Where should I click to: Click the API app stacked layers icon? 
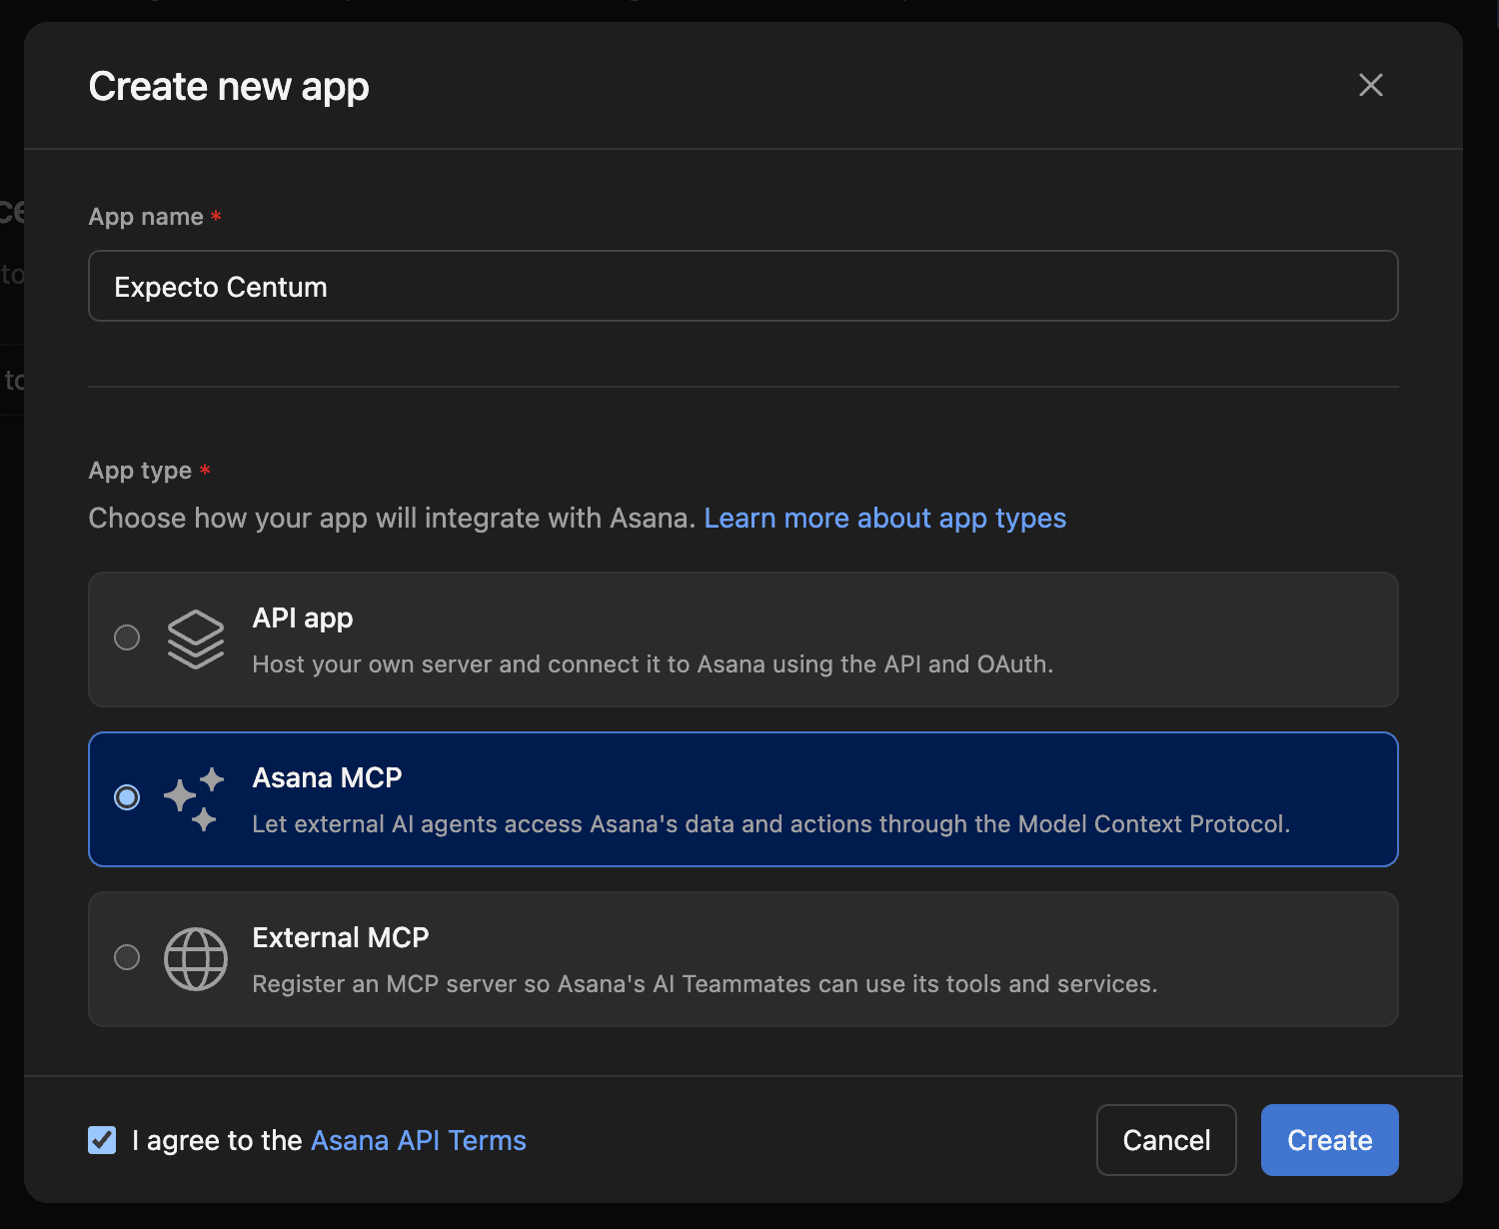(x=196, y=639)
